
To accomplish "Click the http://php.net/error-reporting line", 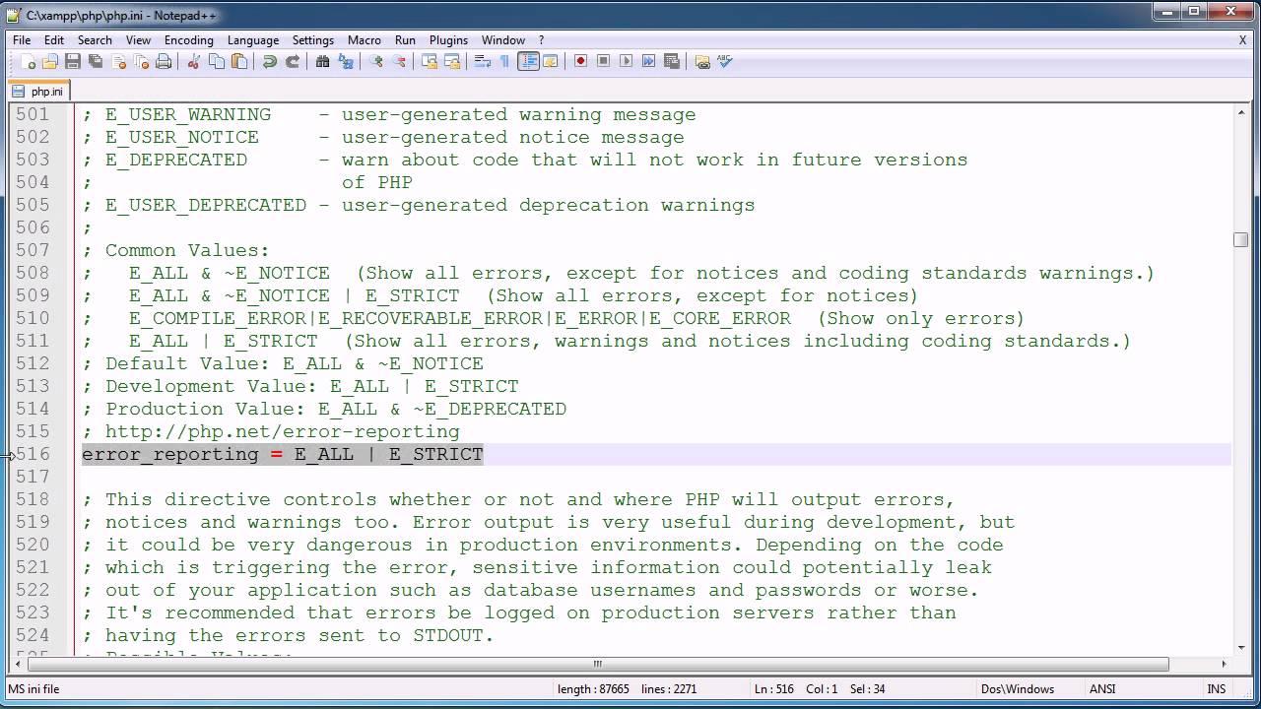I will (271, 431).
